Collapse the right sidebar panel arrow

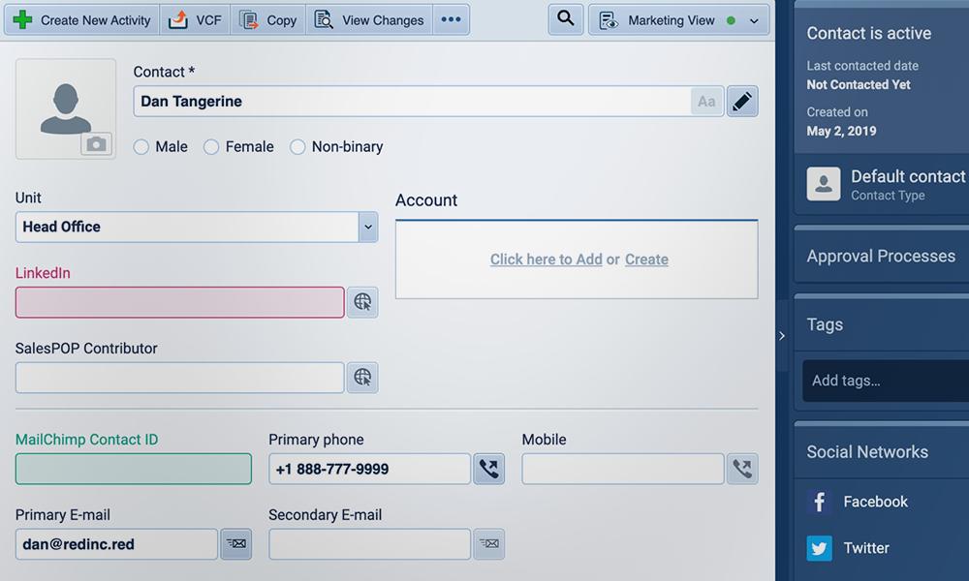pyautogui.click(x=782, y=336)
